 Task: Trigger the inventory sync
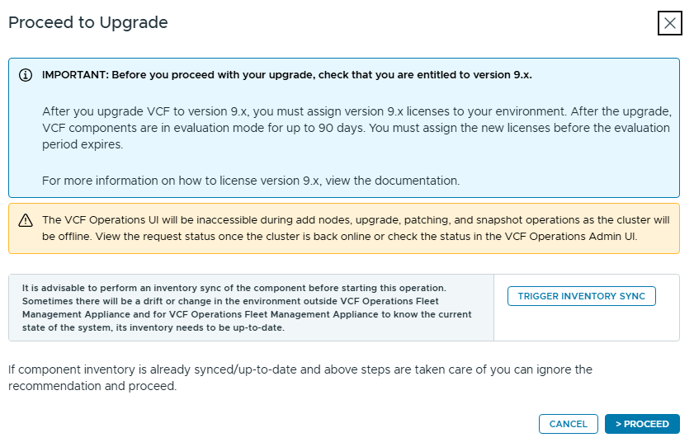coord(581,296)
